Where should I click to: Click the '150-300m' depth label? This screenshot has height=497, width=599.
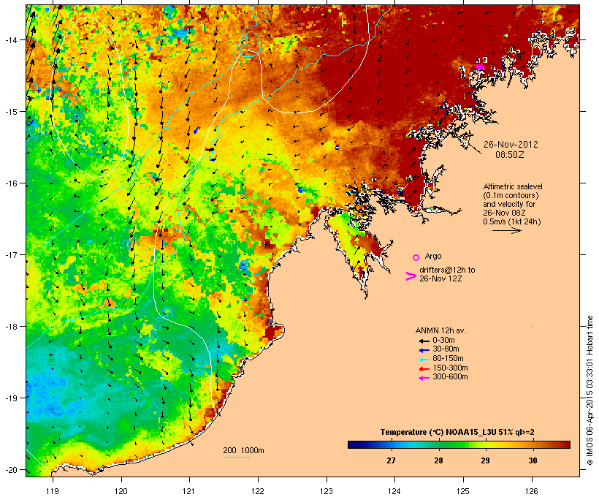451,368
